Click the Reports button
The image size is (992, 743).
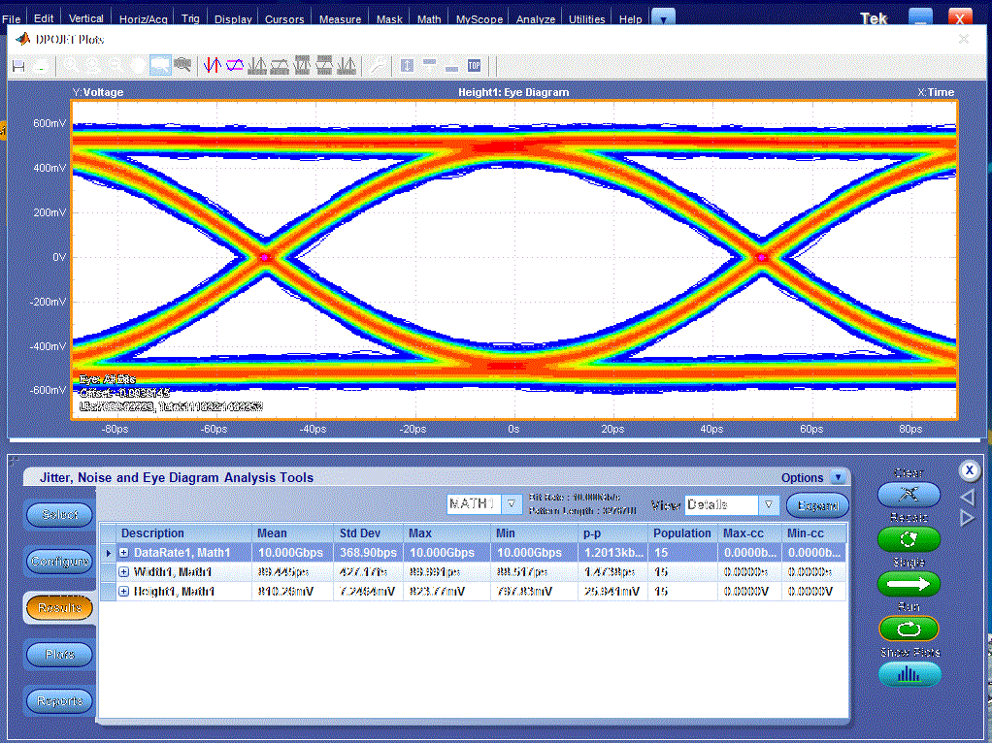(59, 700)
